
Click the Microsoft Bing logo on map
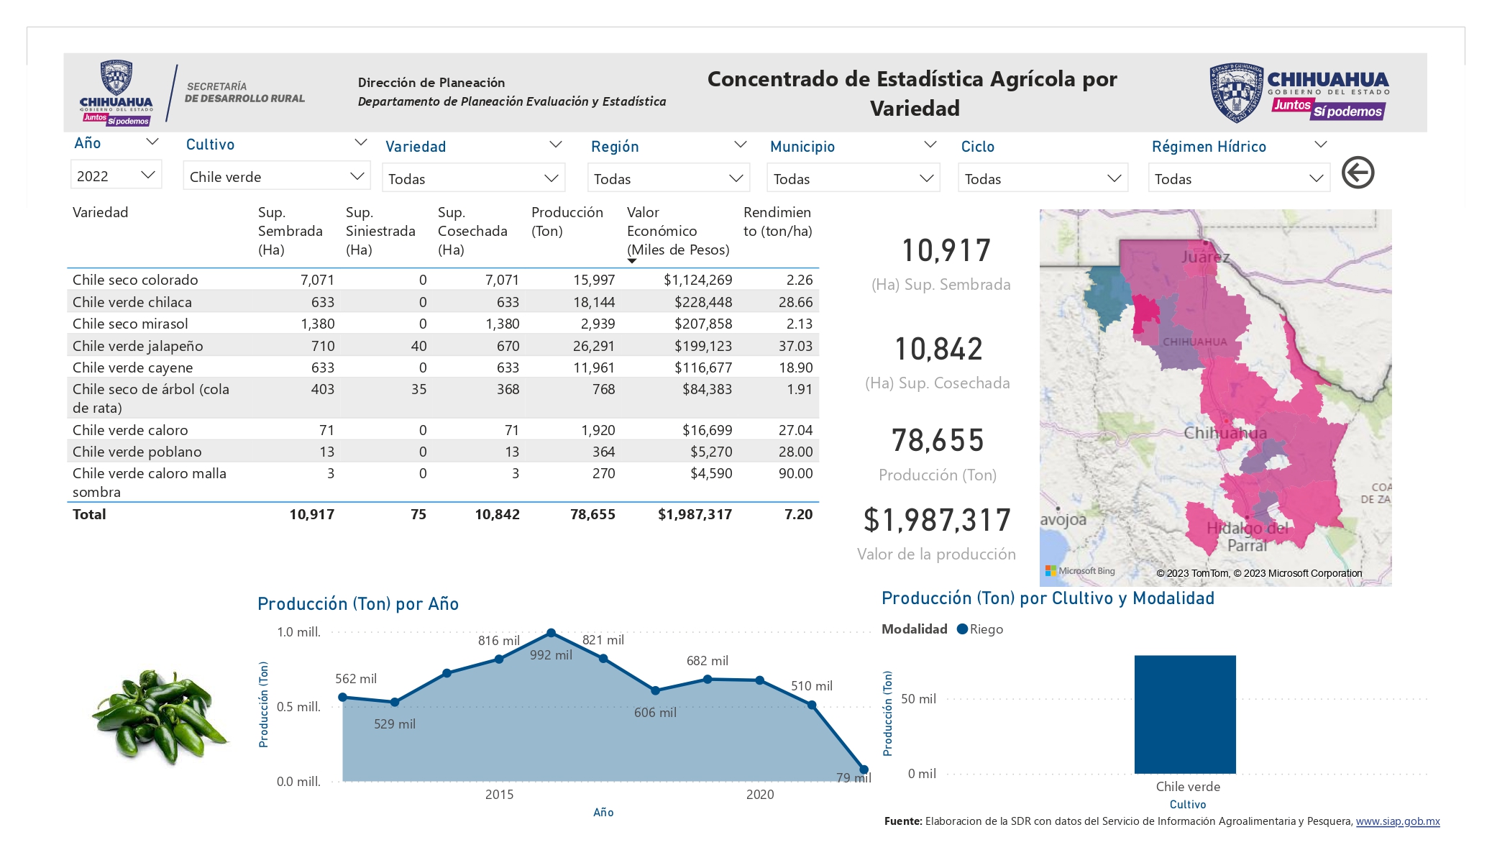1080,571
